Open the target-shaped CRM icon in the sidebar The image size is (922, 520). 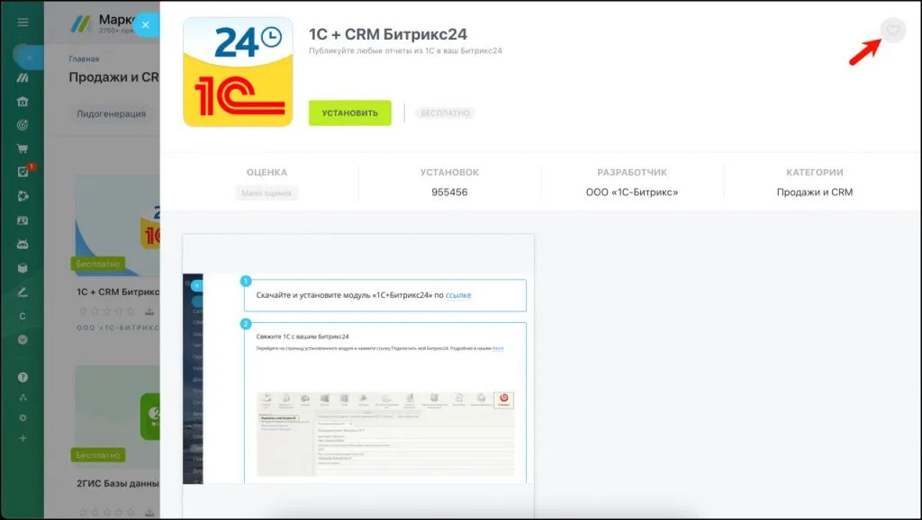pyautogui.click(x=23, y=124)
